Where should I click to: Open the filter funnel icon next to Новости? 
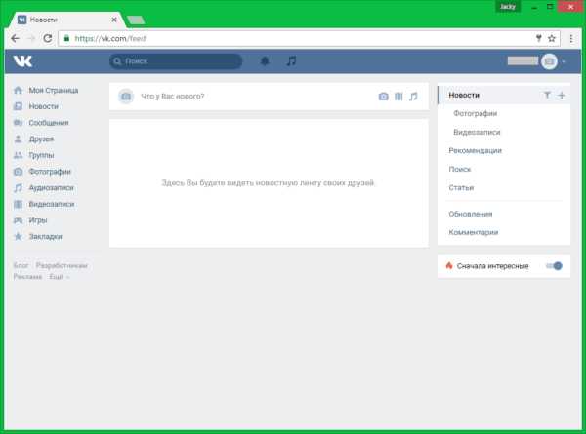tap(547, 95)
